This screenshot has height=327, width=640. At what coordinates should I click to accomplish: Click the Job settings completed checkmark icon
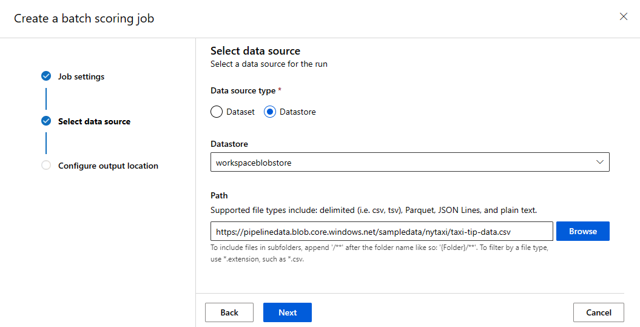[x=46, y=76]
